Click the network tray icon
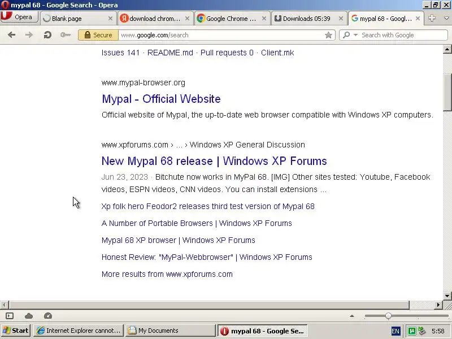Image resolution: width=452 pixels, height=339 pixels. [x=422, y=331]
